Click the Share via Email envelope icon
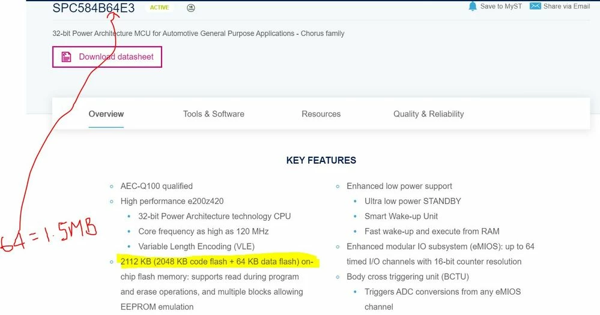The width and height of the screenshot is (600, 315). point(535,6)
